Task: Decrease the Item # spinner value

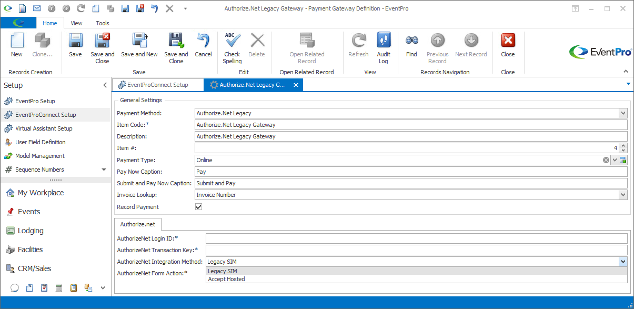Action: pos(623,151)
